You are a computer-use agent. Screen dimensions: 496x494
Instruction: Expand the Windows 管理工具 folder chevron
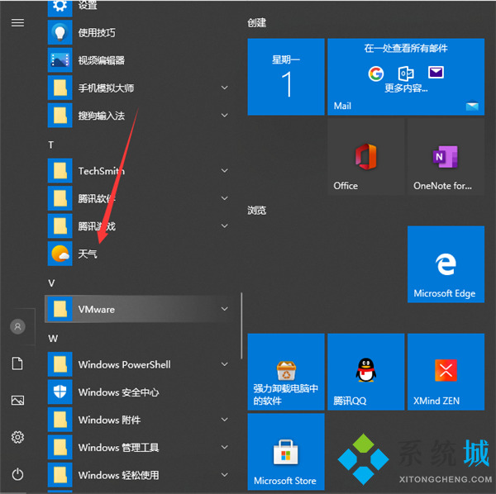tap(225, 447)
